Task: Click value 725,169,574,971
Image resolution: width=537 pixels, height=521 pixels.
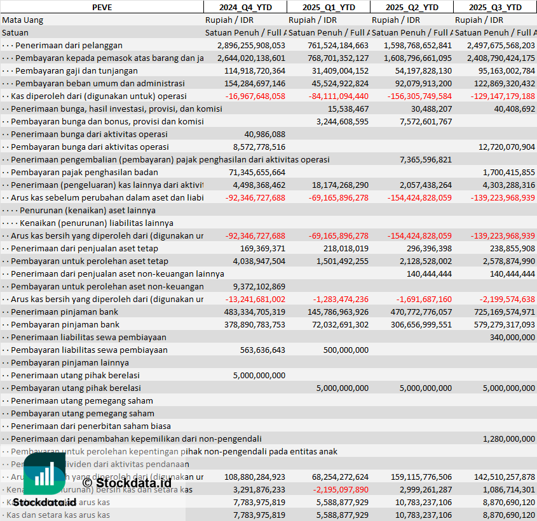Action: [x=505, y=312]
